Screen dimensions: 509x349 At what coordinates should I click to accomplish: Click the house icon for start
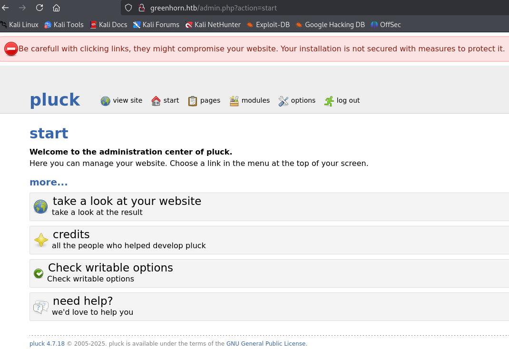pyautogui.click(x=156, y=101)
